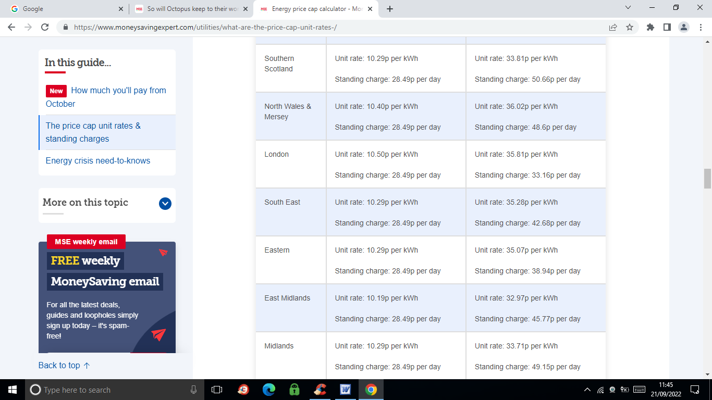Toggle Chrome side panel
This screenshot has height=400, width=712.
pos(667,27)
